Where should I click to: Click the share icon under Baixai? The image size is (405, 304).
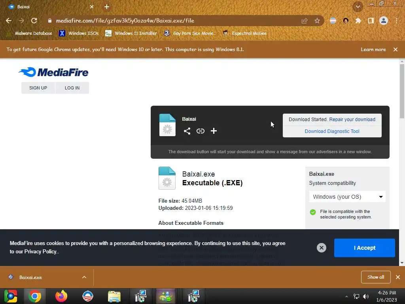pyautogui.click(x=187, y=131)
